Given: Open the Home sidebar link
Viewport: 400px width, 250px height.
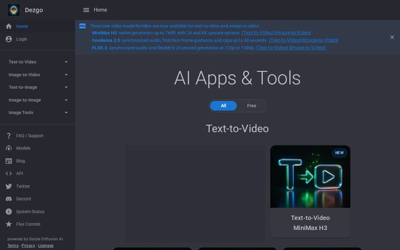Looking at the screenshot, I should 22,26.
